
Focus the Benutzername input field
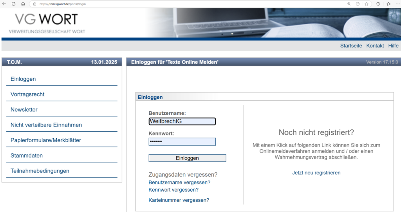click(x=182, y=121)
